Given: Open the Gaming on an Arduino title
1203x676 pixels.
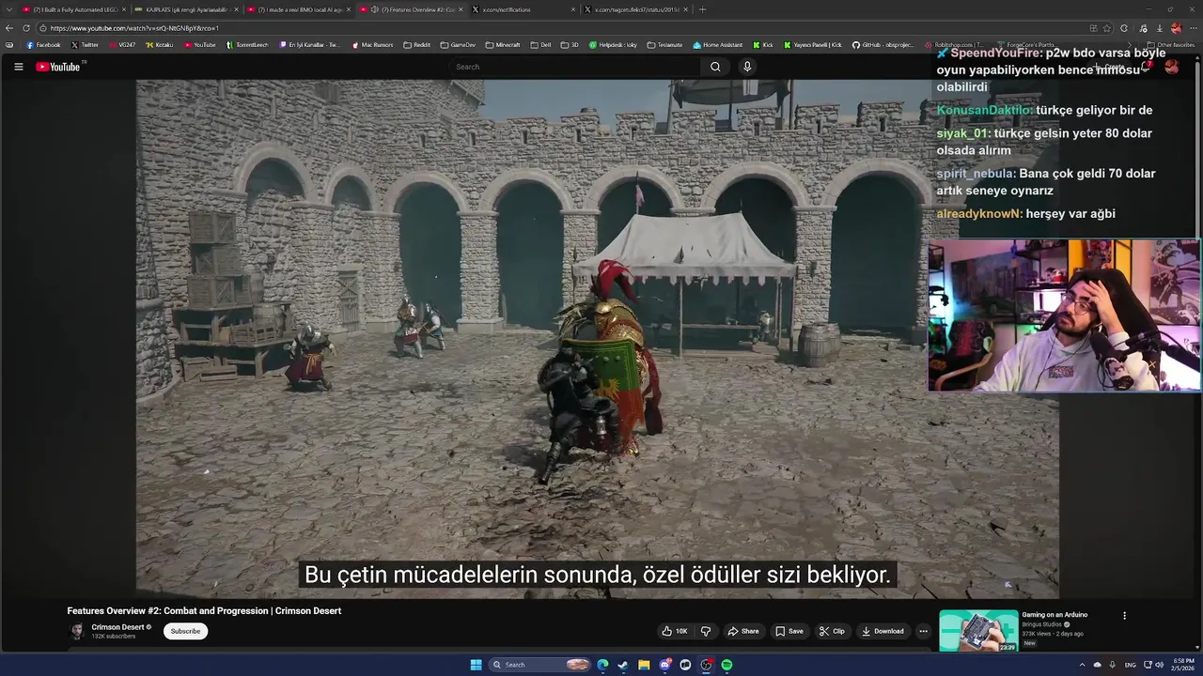Looking at the screenshot, I should tap(1055, 615).
